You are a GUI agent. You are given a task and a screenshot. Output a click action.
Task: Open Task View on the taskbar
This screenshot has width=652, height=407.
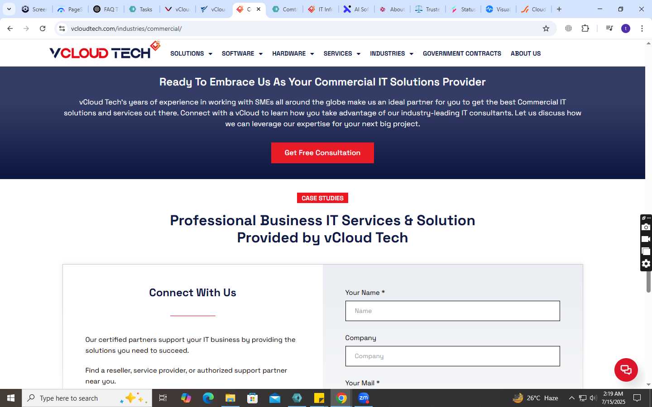tap(163, 398)
